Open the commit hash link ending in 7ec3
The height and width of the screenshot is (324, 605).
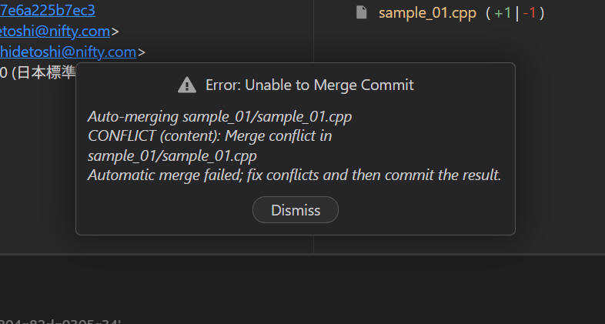[48, 10]
